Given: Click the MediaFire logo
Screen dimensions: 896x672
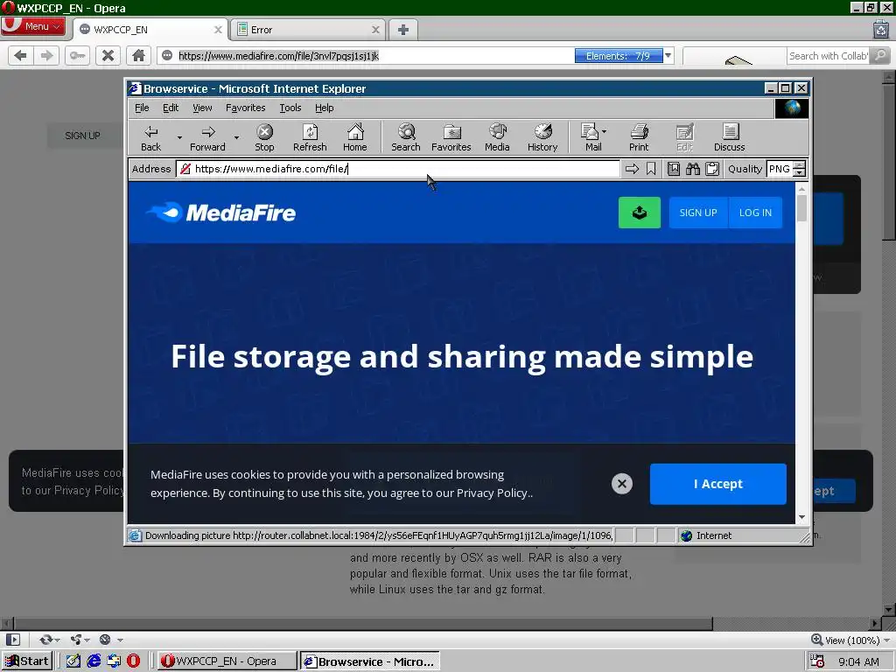Looking at the screenshot, I should click(x=221, y=213).
